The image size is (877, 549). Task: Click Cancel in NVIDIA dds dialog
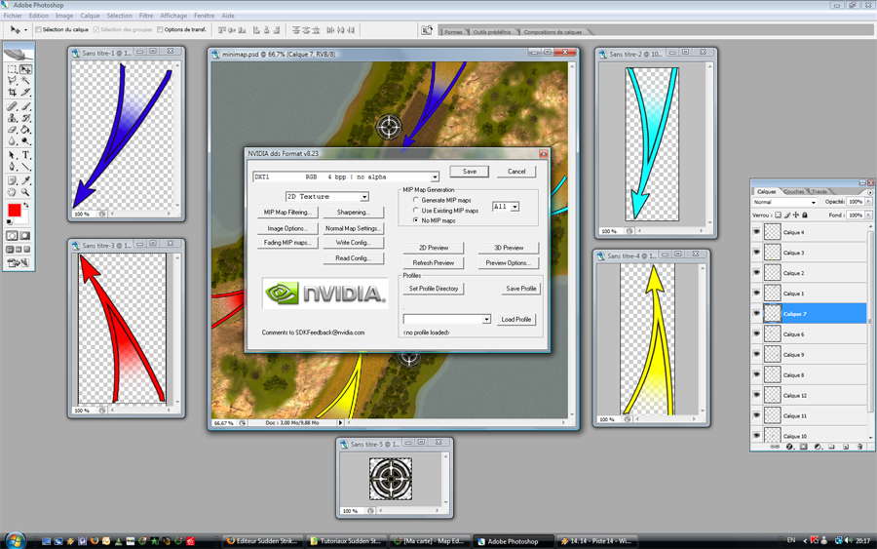click(516, 172)
